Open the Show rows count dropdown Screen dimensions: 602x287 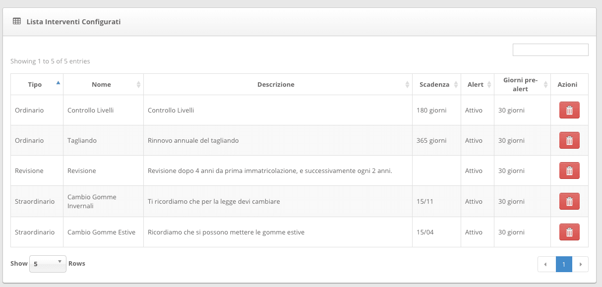tap(48, 264)
